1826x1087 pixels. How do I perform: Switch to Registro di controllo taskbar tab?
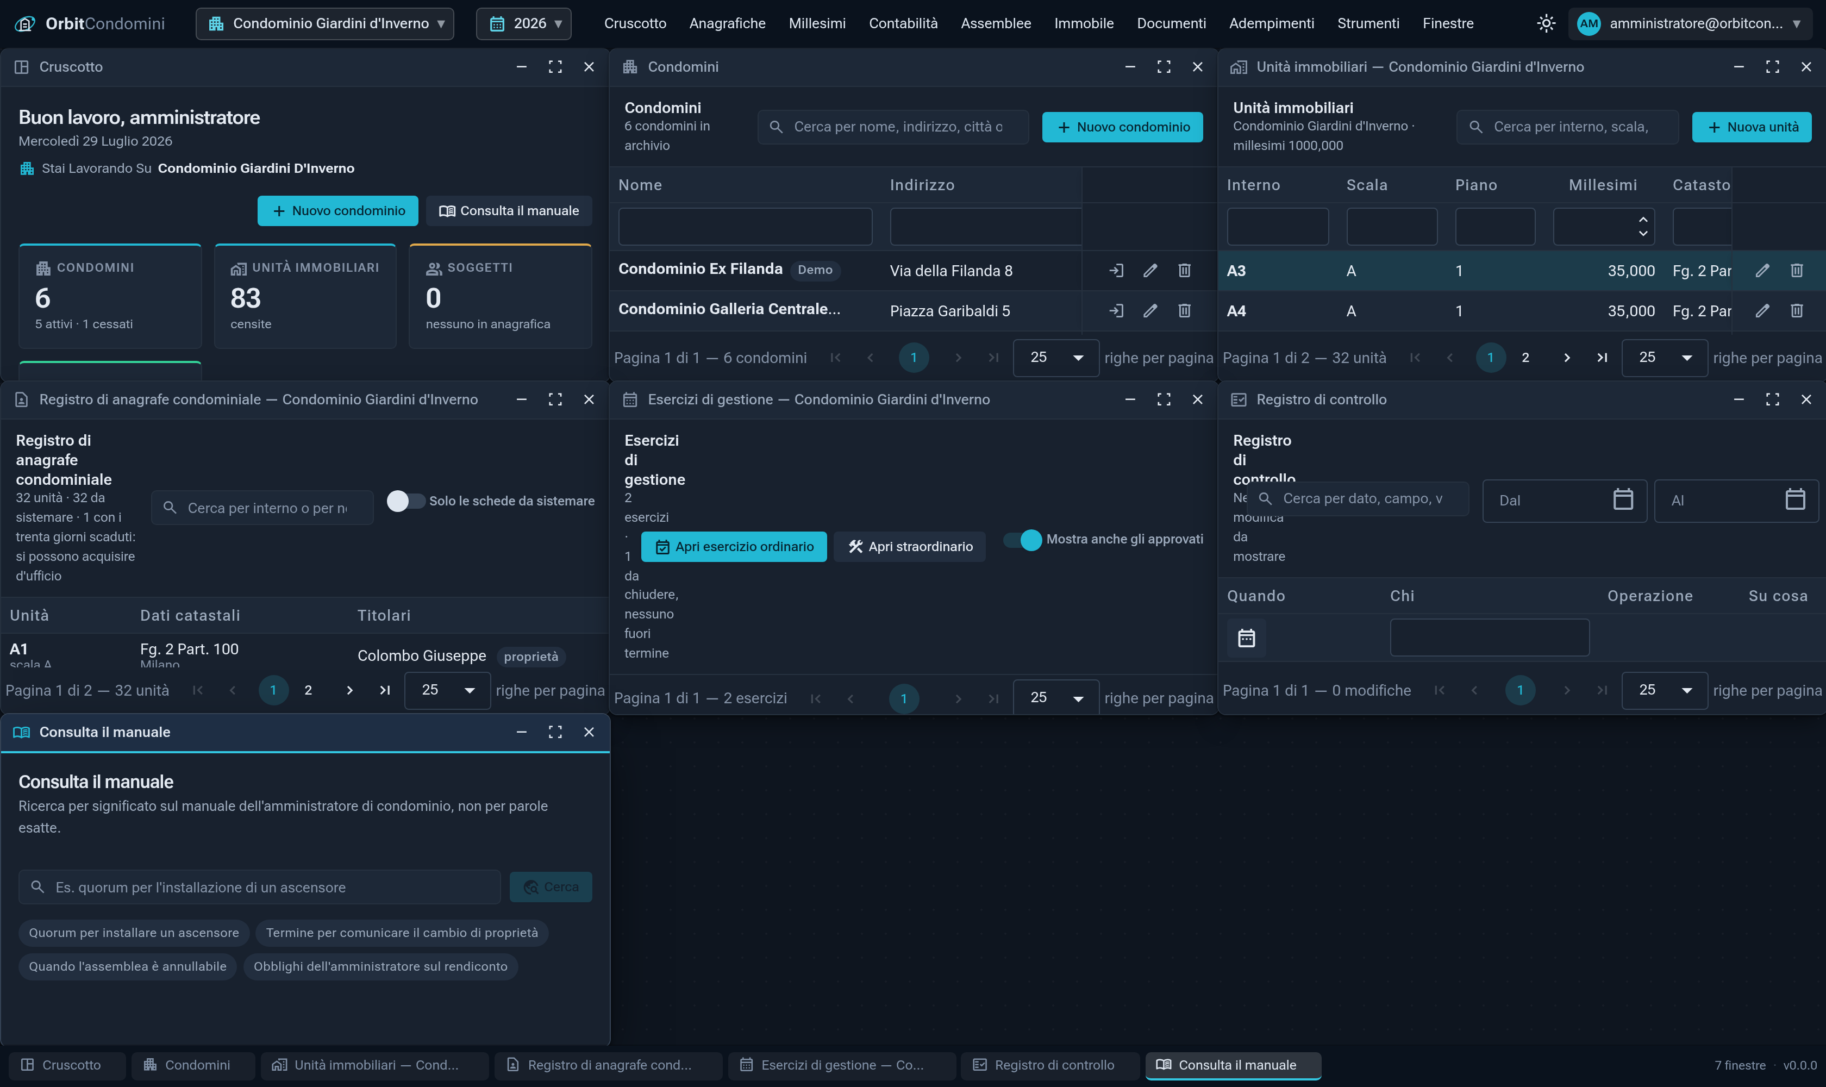point(1049,1065)
